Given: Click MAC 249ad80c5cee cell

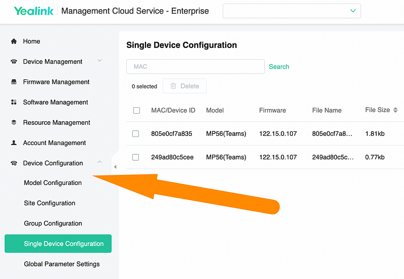Looking at the screenshot, I should [172, 157].
